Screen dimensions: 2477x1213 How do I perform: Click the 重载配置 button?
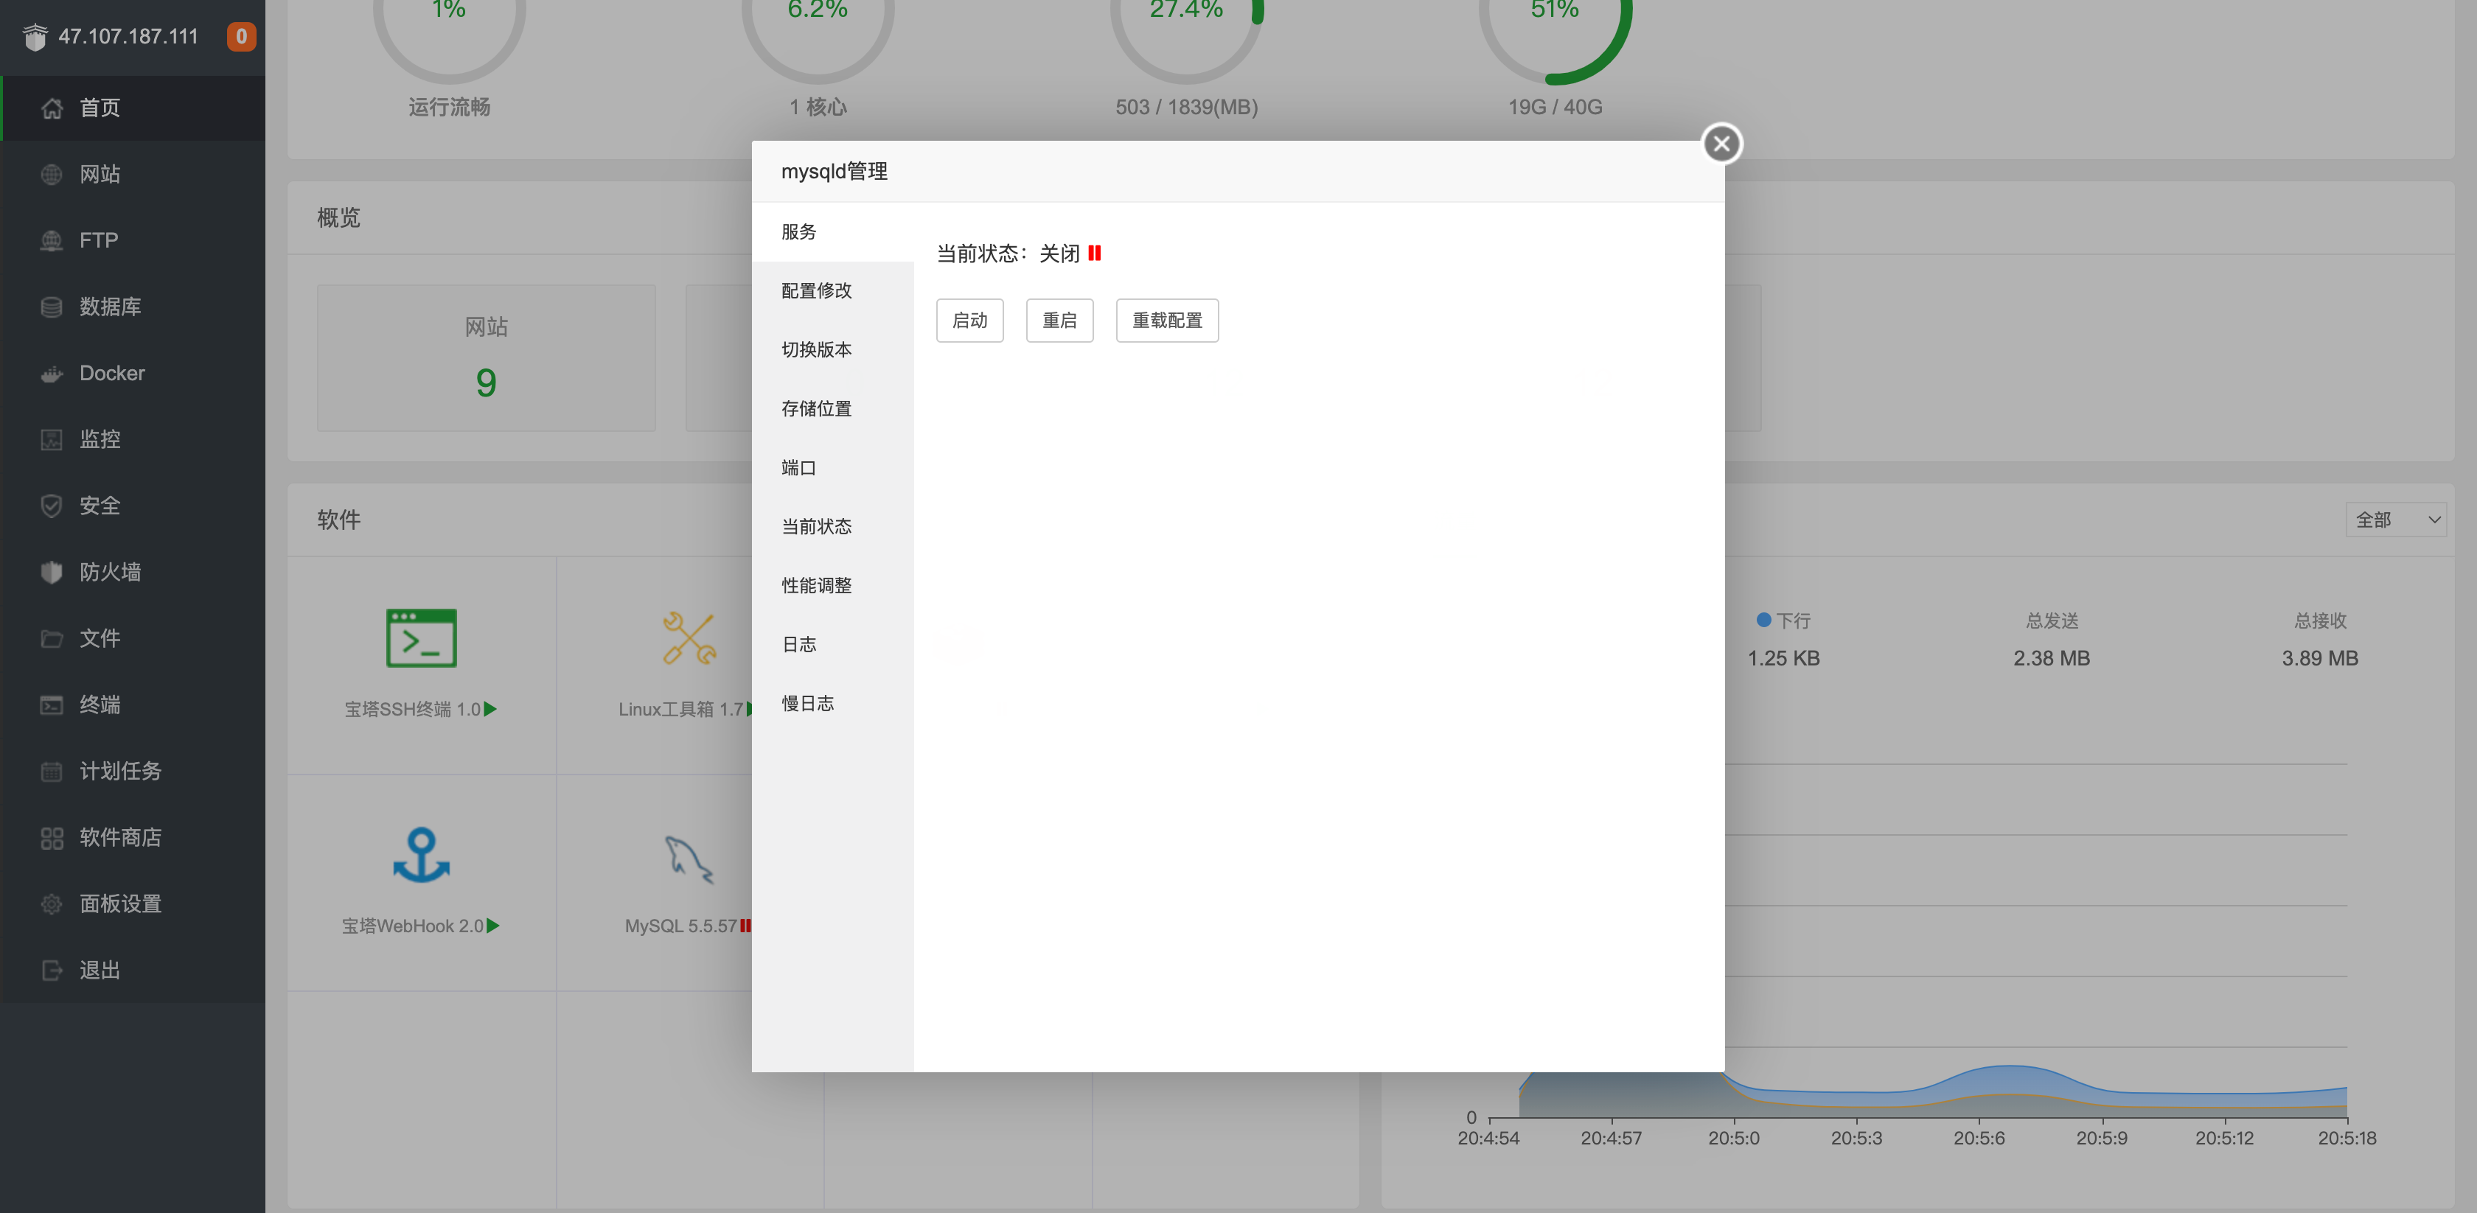coord(1166,320)
